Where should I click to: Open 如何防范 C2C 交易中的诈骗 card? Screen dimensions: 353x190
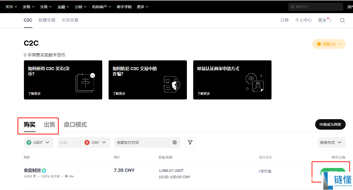click(x=147, y=80)
